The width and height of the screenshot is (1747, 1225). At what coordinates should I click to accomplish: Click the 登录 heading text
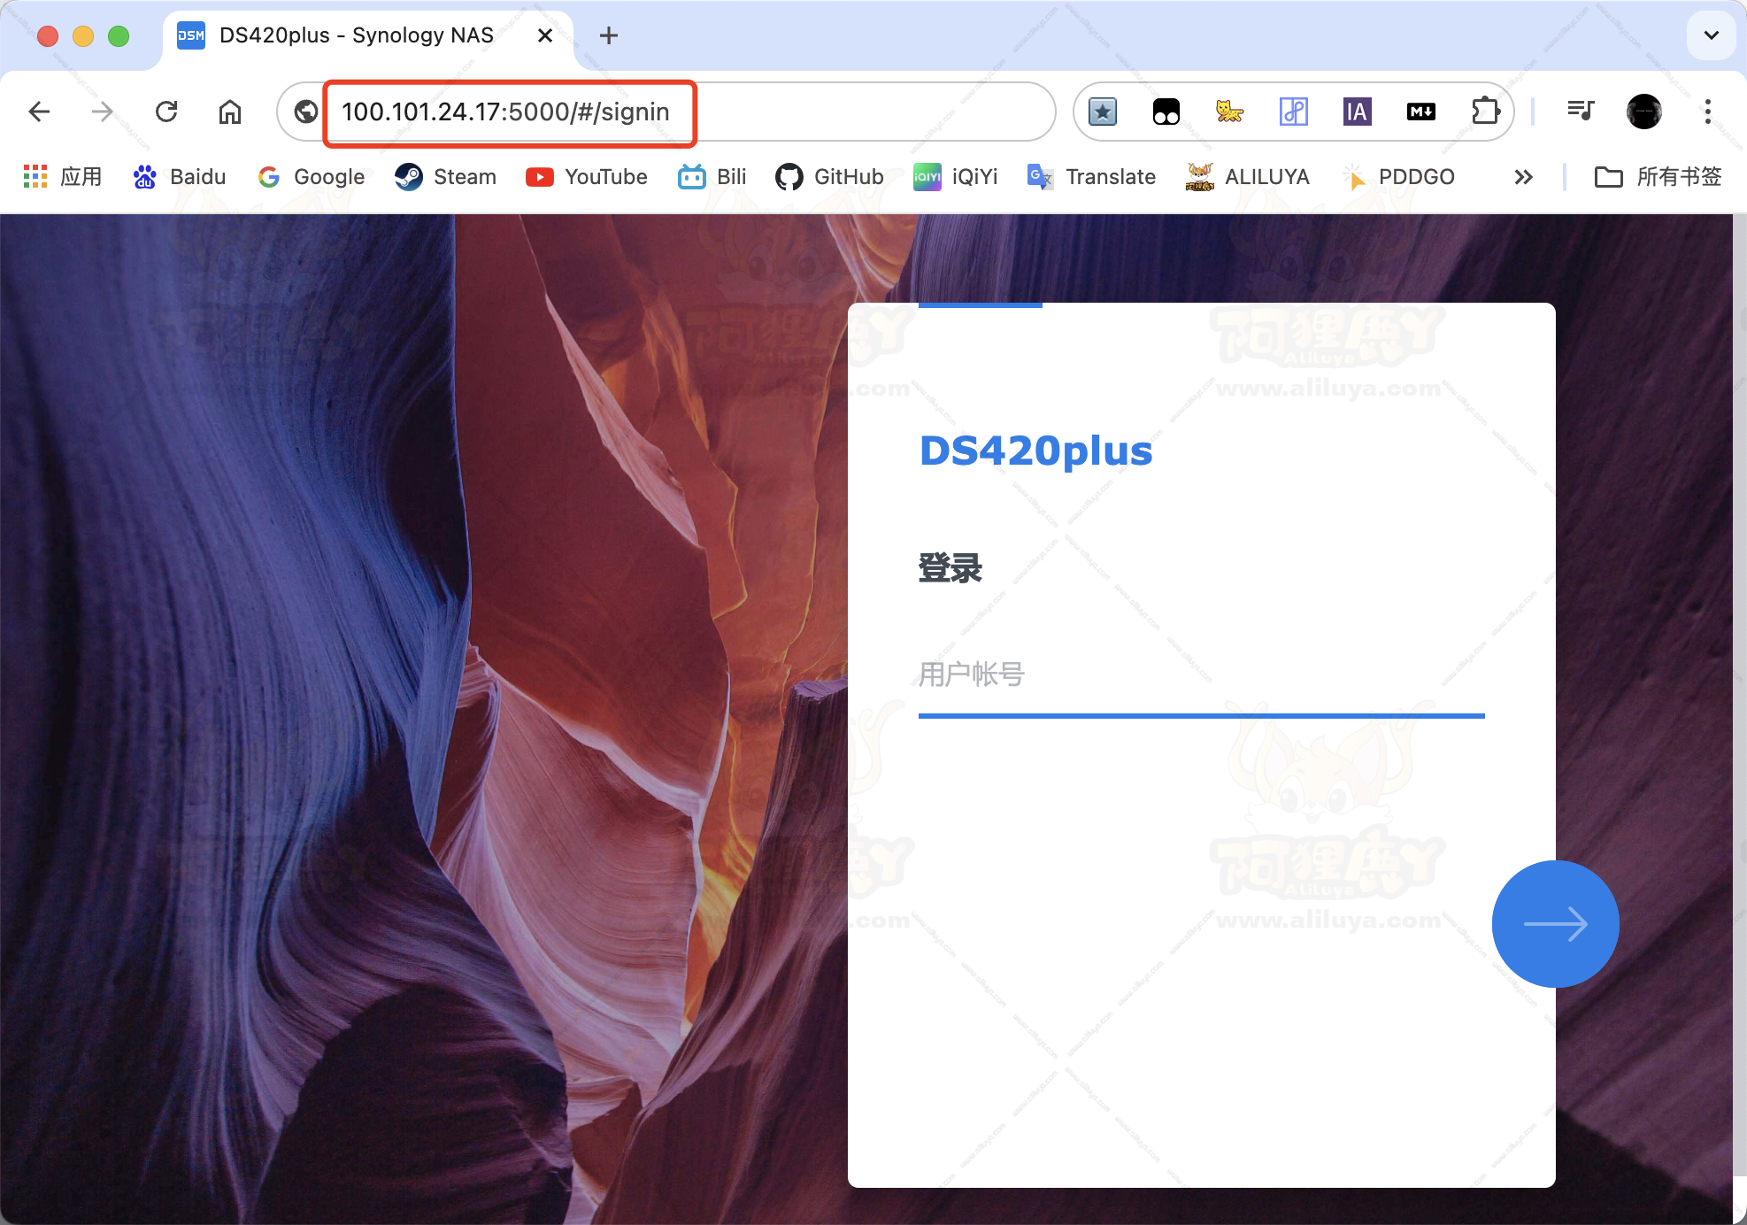pos(950,568)
